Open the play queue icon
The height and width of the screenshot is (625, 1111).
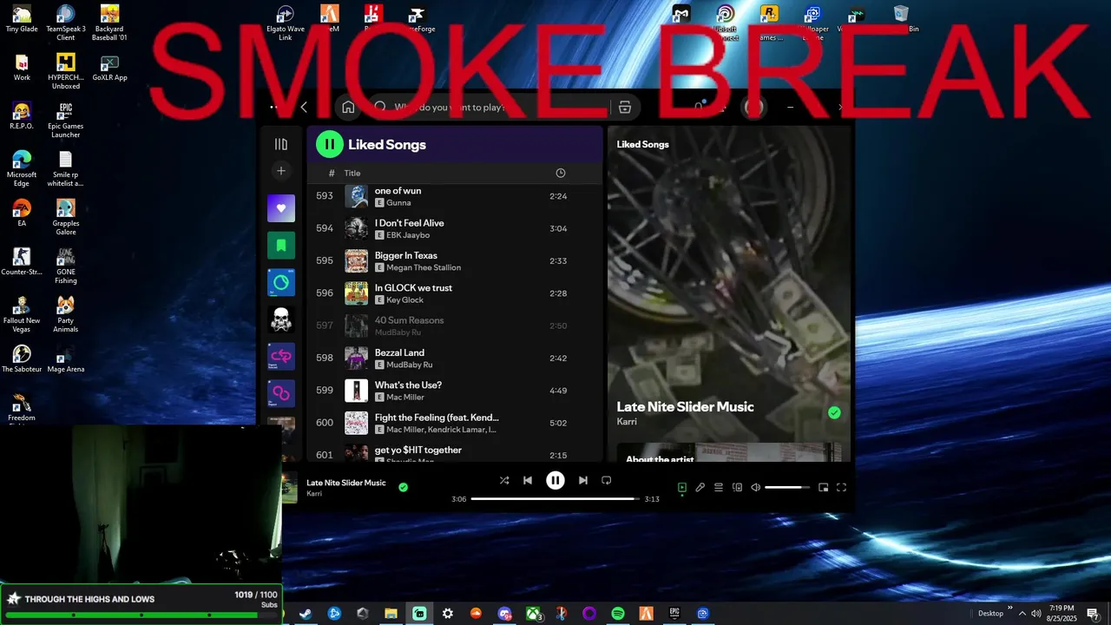click(719, 488)
